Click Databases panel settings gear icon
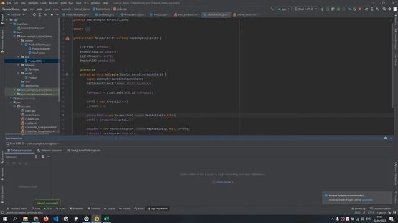The height and width of the screenshot is (223, 398). pos(43,157)
